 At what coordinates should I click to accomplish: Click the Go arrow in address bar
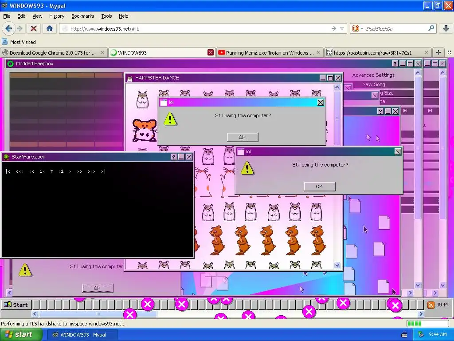[x=334, y=28]
